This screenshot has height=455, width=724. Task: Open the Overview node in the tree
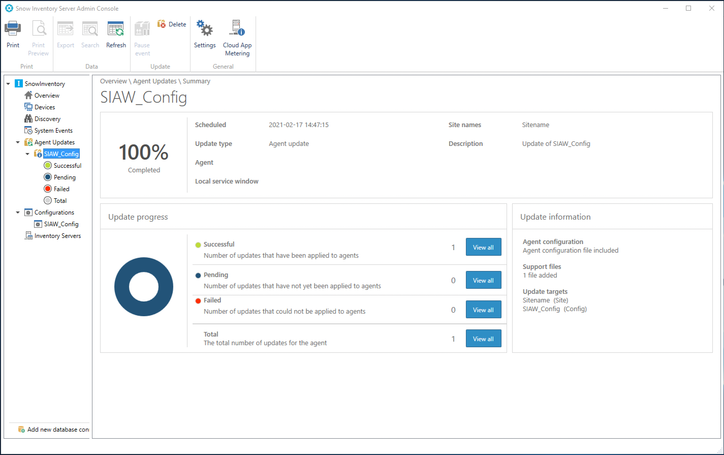coord(42,95)
